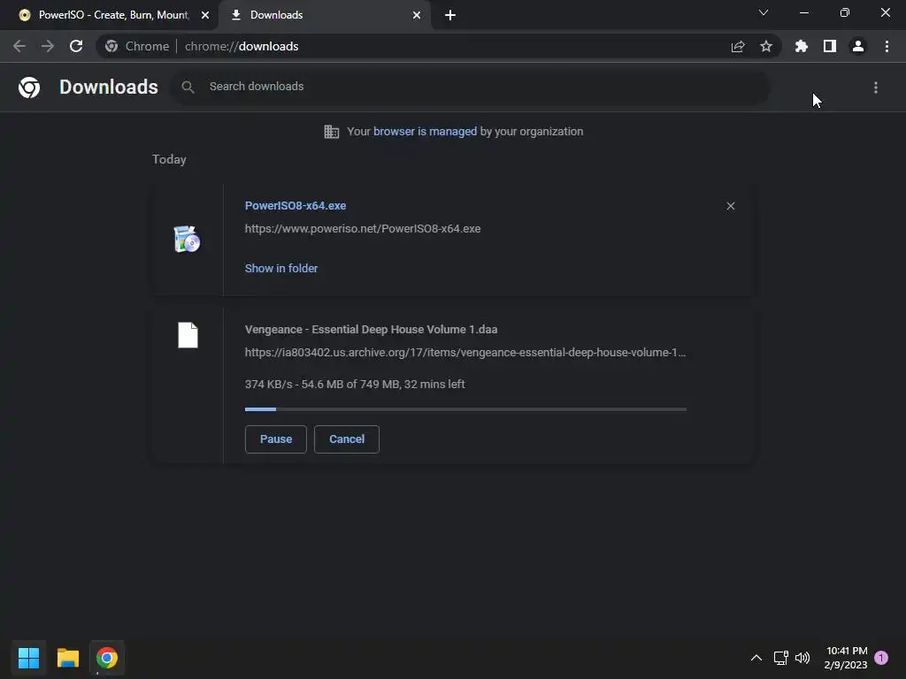This screenshot has height=679, width=906.
Task: Open the PowerISO8-x64.exe file link
Action: pyautogui.click(x=296, y=205)
